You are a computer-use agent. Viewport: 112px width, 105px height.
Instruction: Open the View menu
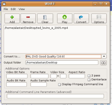point(22,9)
